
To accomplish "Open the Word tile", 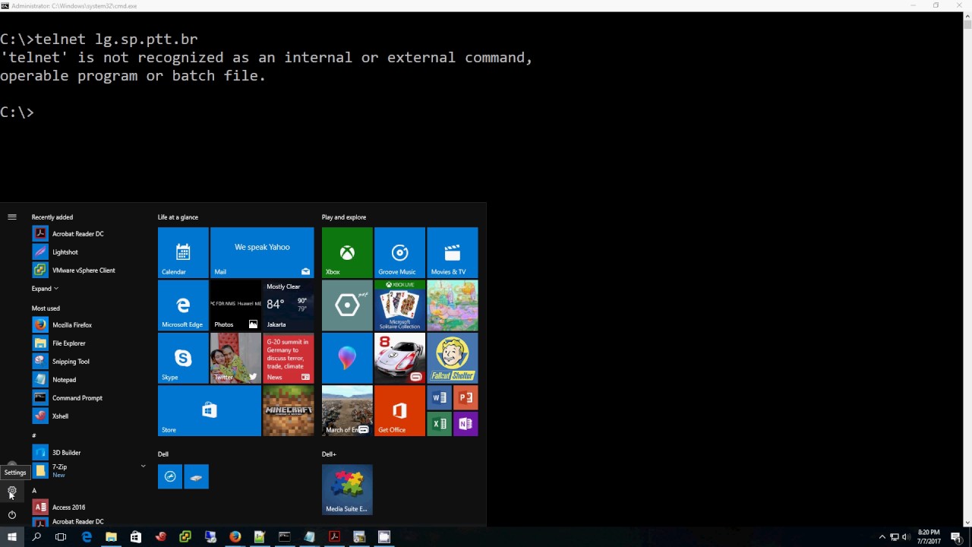I will [x=439, y=397].
